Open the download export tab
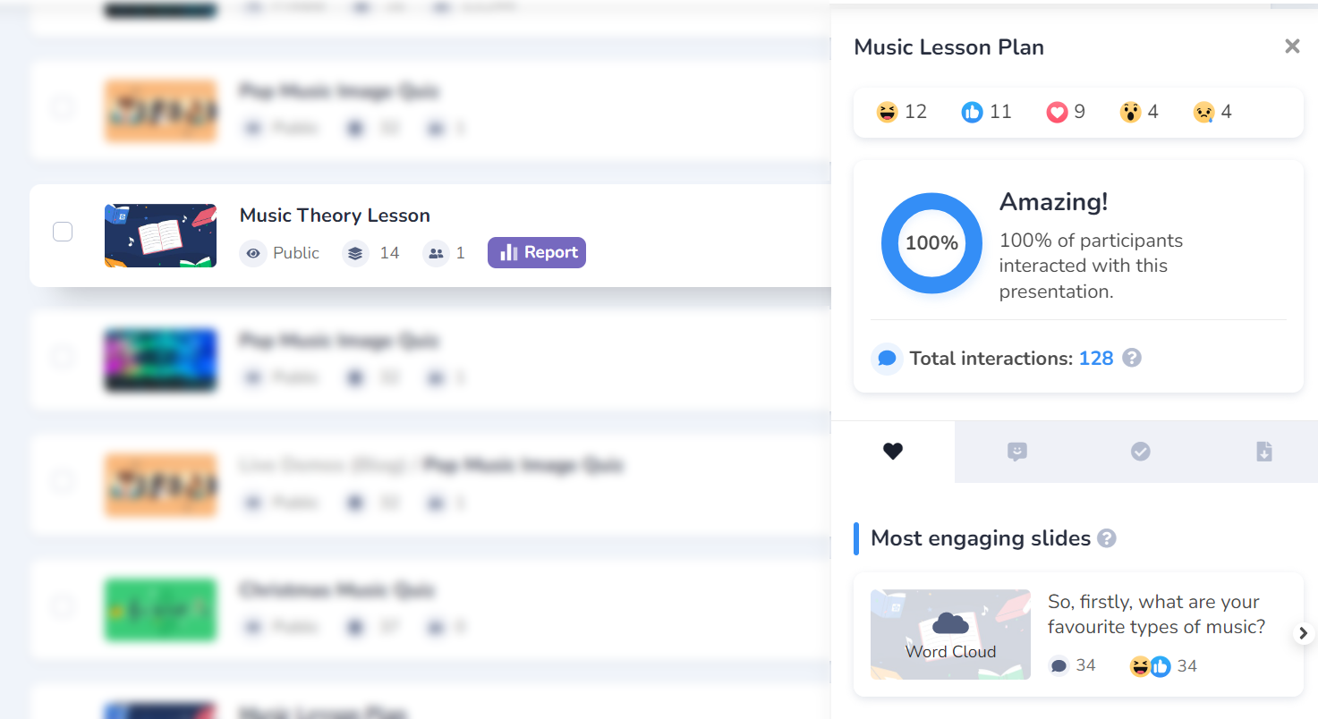This screenshot has width=1318, height=719. click(1263, 452)
